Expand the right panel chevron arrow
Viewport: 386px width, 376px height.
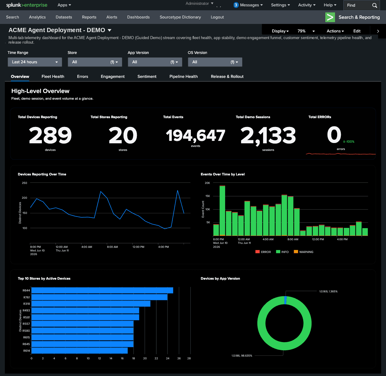[378, 31]
